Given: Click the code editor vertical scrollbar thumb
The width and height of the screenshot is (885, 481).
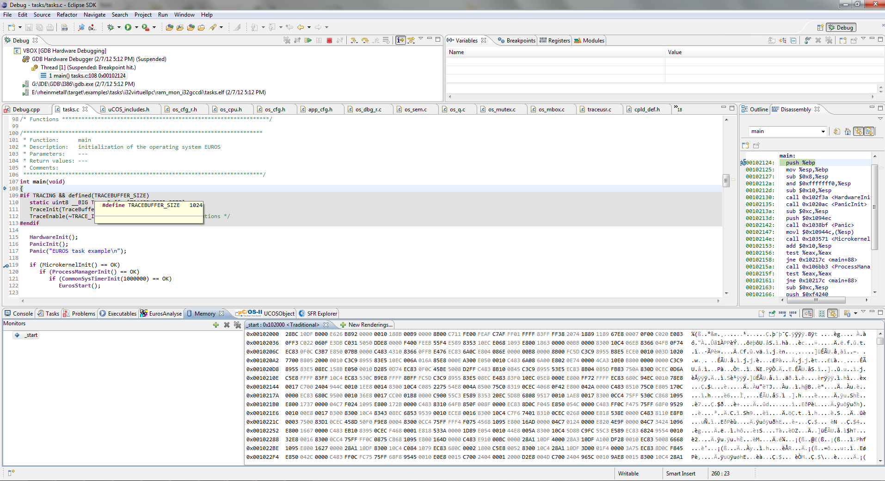Looking at the screenshot, I should click(x=726, y=181).
